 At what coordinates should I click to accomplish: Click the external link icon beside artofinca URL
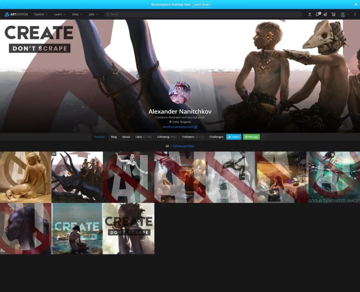tap(196, 127)
